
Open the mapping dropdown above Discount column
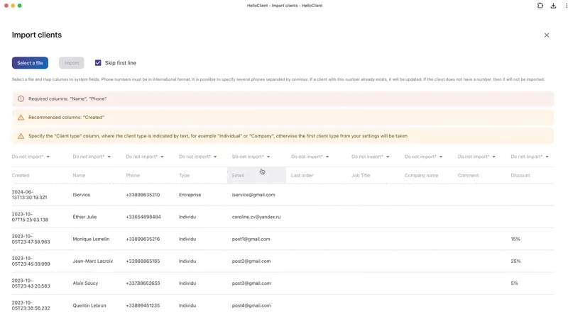pos(530,157)
